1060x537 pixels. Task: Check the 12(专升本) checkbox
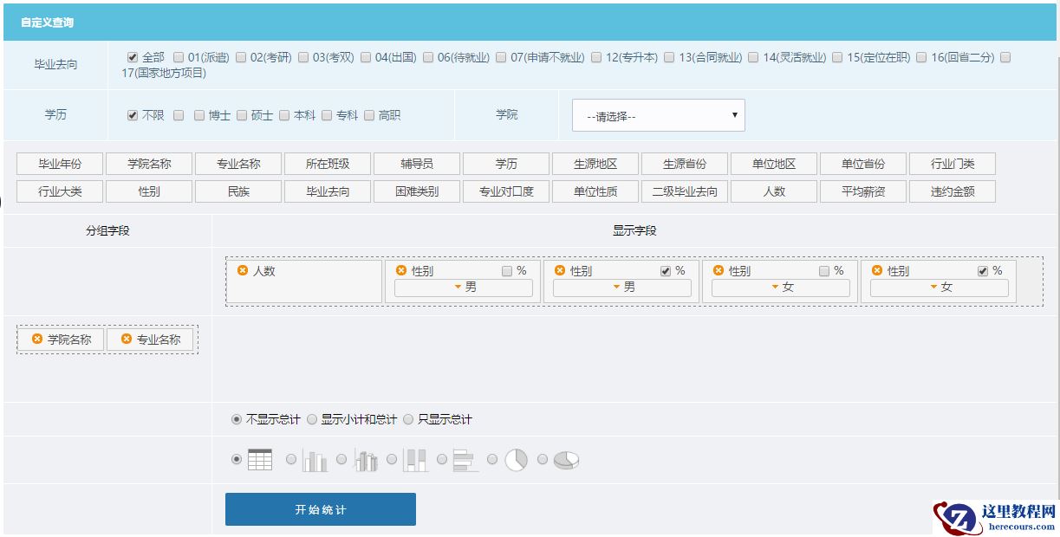coord(596,57)
